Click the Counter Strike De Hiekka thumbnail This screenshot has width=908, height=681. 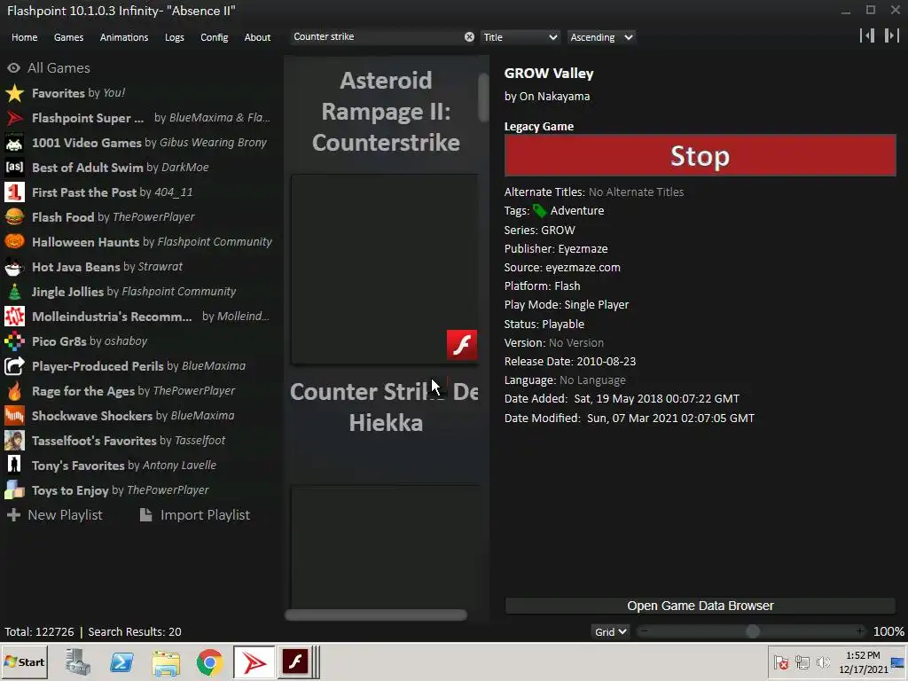pyautogui.click(x=385, y=546)
